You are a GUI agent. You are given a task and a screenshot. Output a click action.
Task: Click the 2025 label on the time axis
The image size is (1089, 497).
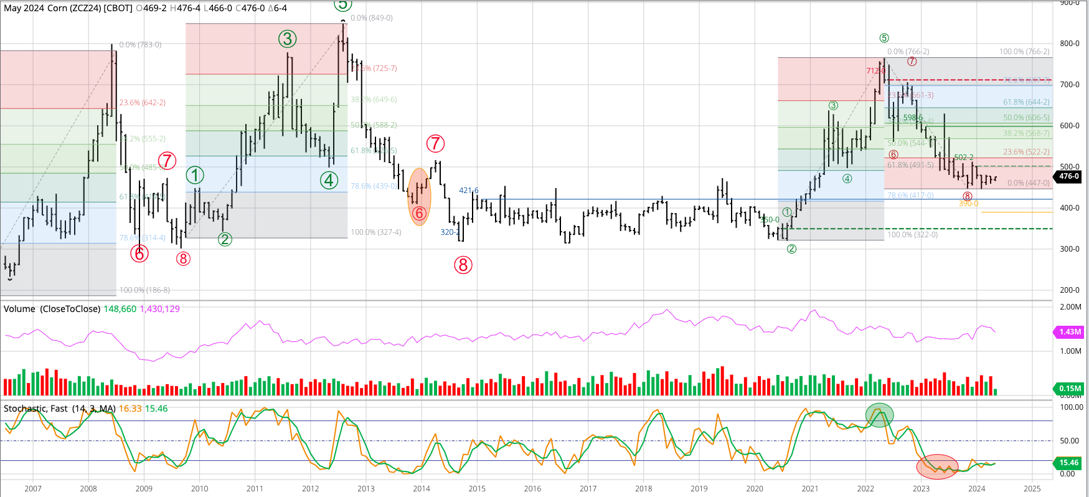pyautogui.click(x=1032, y=489)
